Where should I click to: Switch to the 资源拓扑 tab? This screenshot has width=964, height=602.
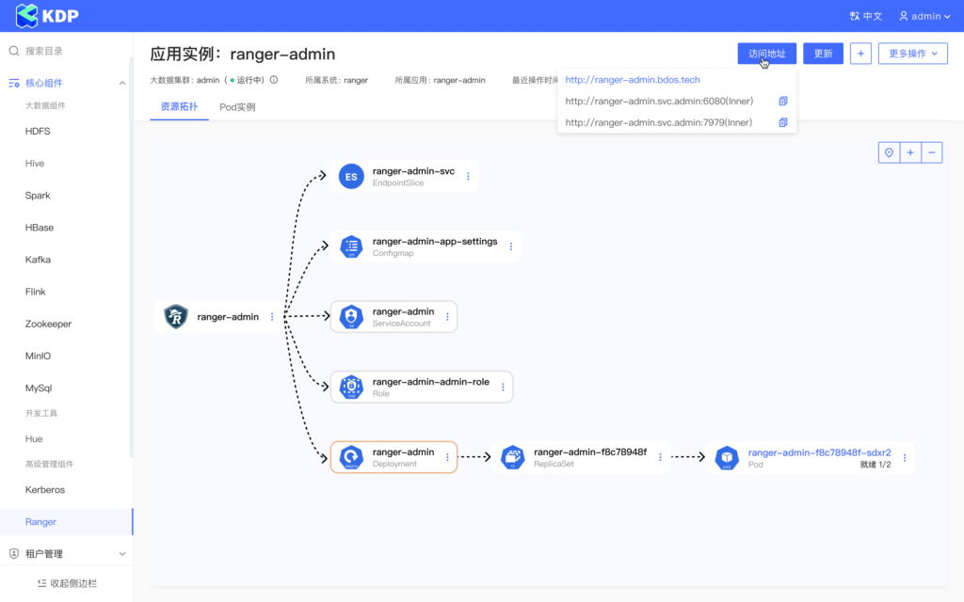pyautogui.click(x=179, y=107)
